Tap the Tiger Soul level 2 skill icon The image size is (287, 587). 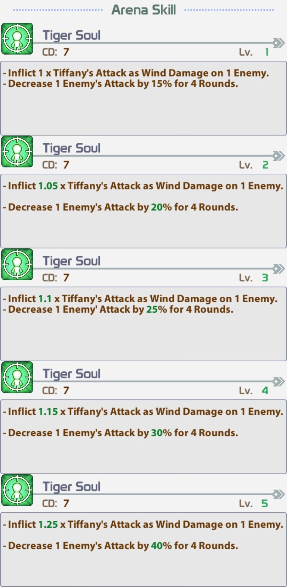tap(17, 151)
